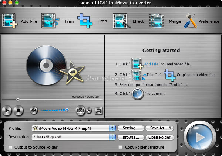
Task: Click the Trim toolbar label
Action: pyautogui.click(x=69, y=21)
